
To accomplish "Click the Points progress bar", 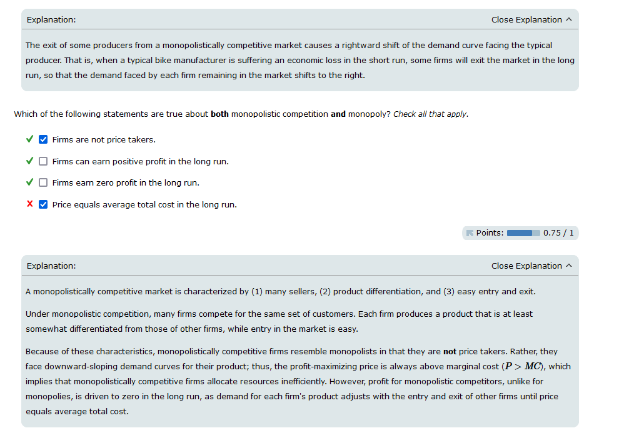I will point(524,232).
